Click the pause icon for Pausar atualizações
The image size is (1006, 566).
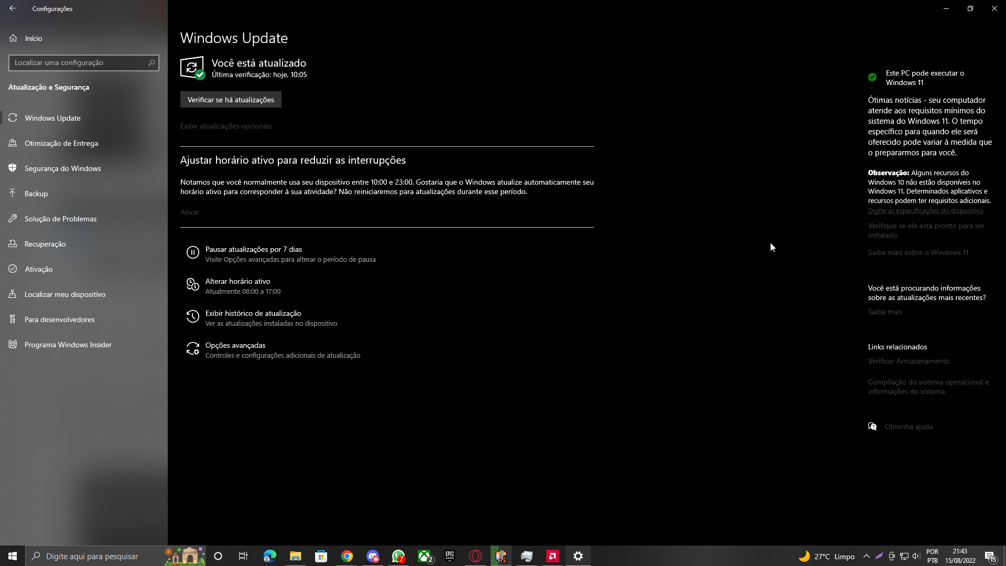tap(192, 253)
